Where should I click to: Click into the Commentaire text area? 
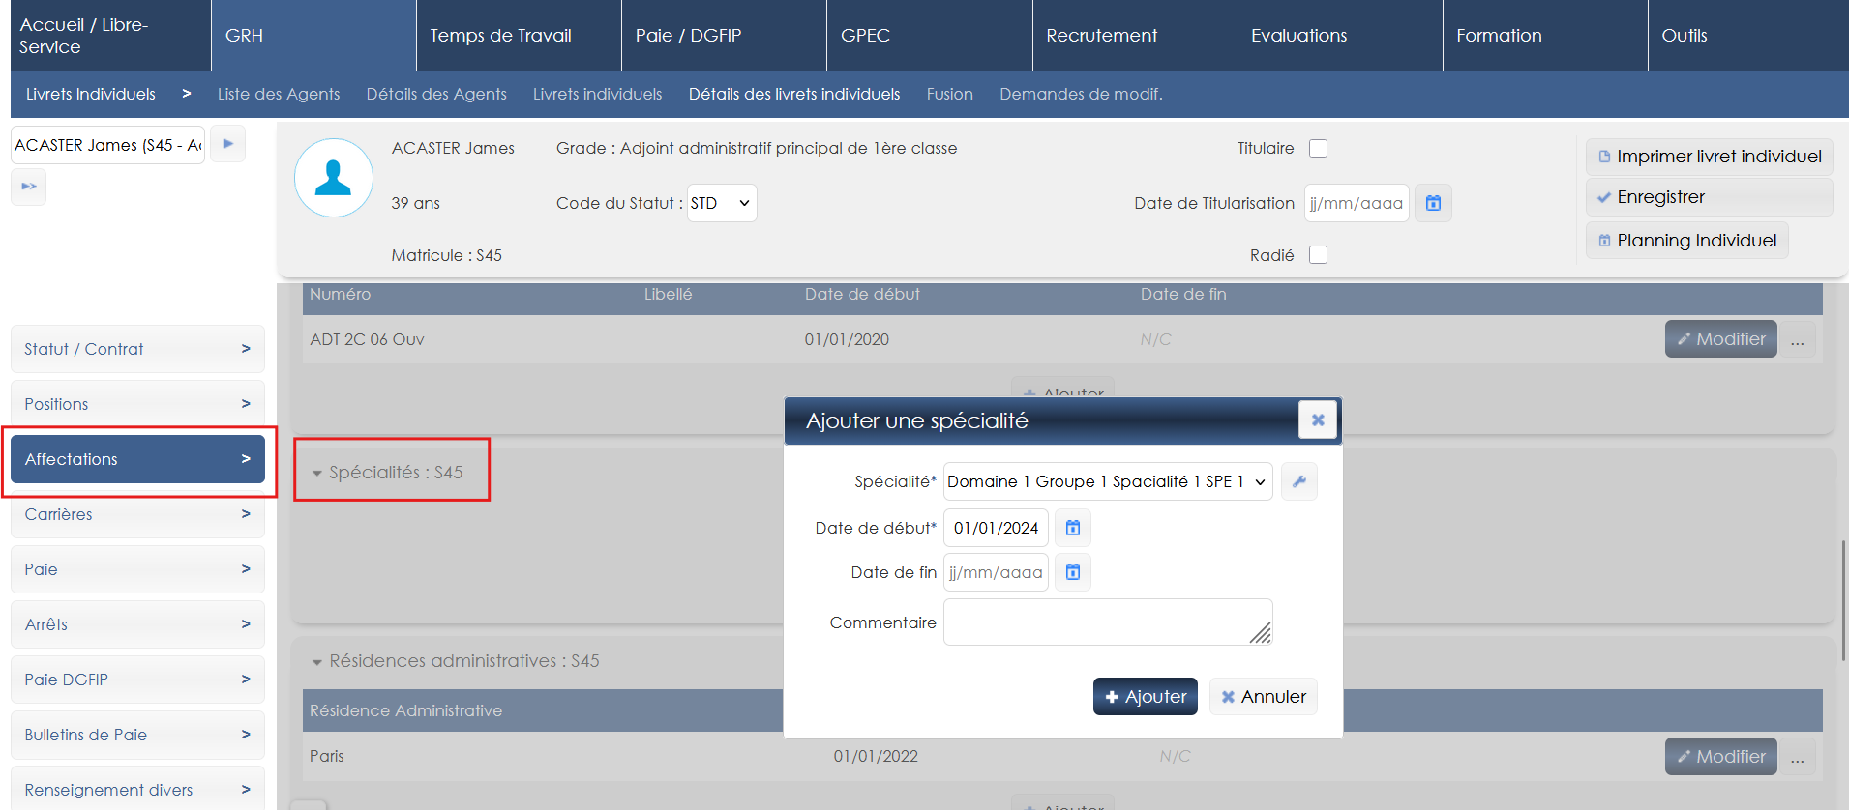[1107, 622]
